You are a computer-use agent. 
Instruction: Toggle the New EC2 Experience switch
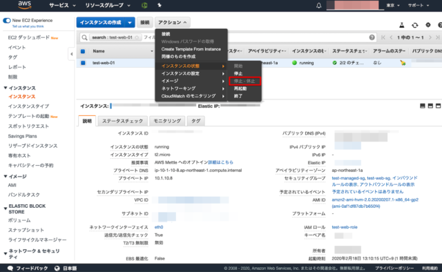[x=7, y=20]
